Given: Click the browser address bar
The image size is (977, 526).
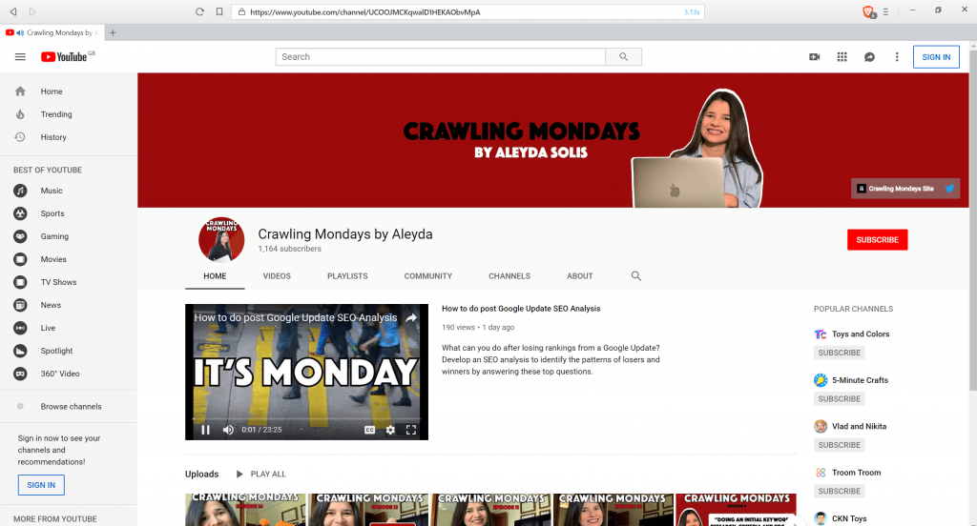Looking at the screenshot, I should click(x=468, y=11).
